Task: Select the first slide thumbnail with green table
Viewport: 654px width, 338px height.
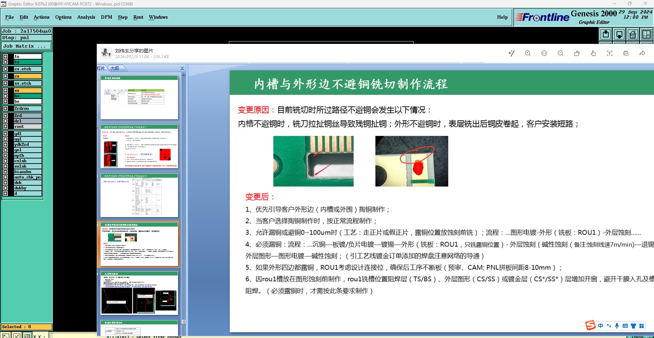Action: tap(139, 97)
